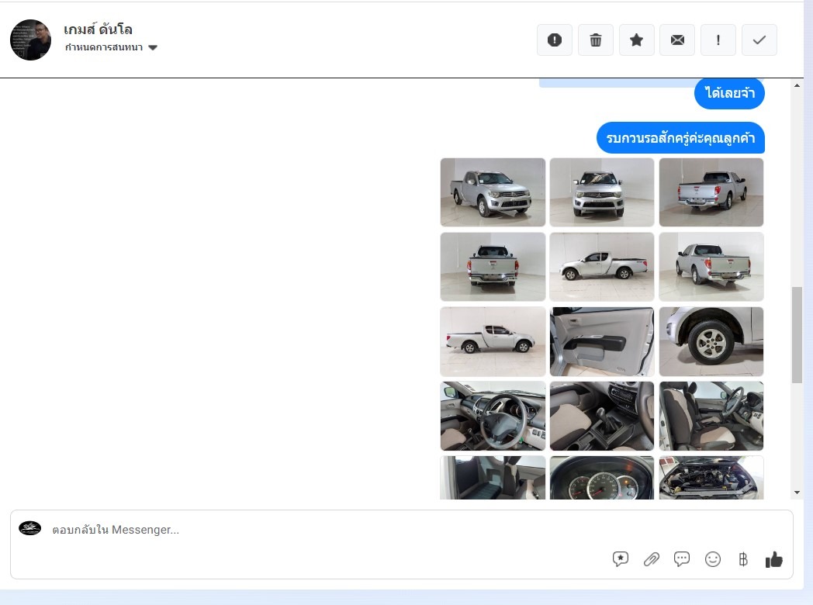Open the first silver pickup front photo

click(x=493, y=192)
